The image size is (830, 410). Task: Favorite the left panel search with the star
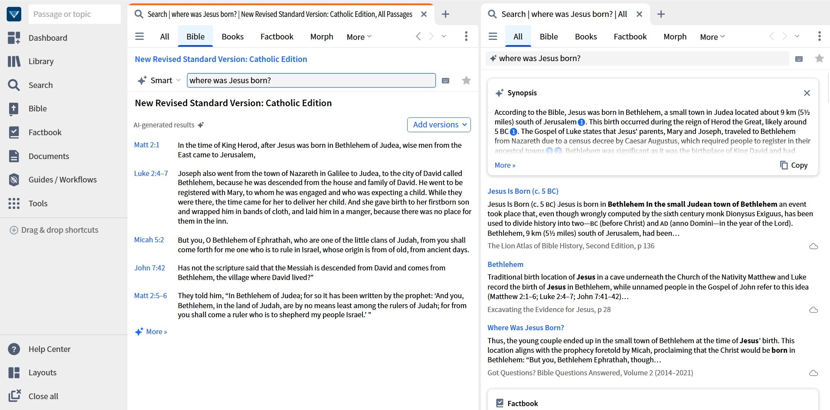click(466, 80)
